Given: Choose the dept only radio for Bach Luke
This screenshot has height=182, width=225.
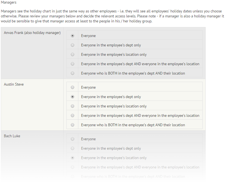Looking at the screenshot, I should [x=73, y=148].
